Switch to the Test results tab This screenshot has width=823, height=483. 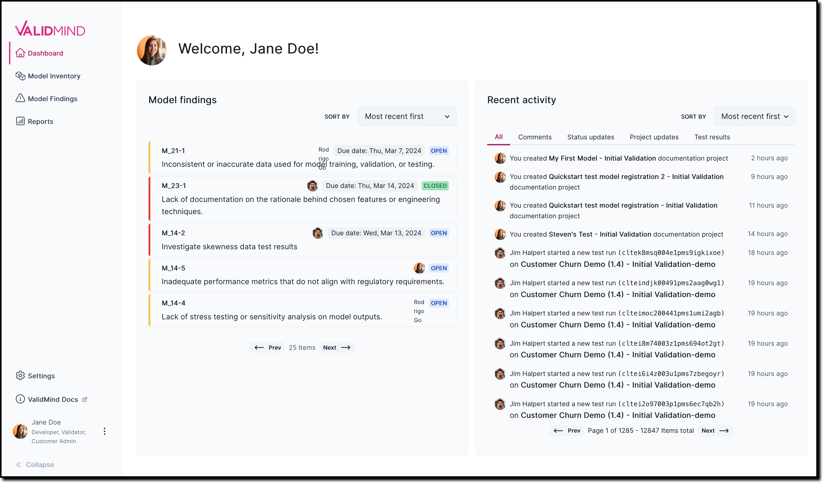click(x=712, y=137)
